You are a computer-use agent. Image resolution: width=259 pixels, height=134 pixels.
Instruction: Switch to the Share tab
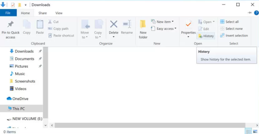tap(43, 13)
